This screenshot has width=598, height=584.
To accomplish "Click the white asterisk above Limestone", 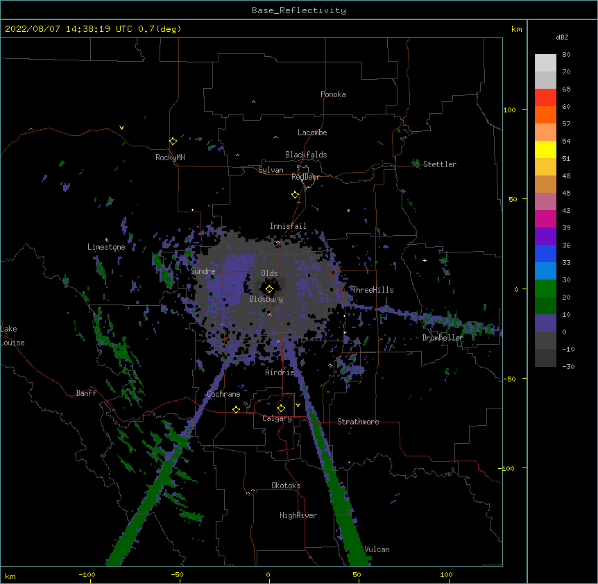I will (x=107, y=240).
